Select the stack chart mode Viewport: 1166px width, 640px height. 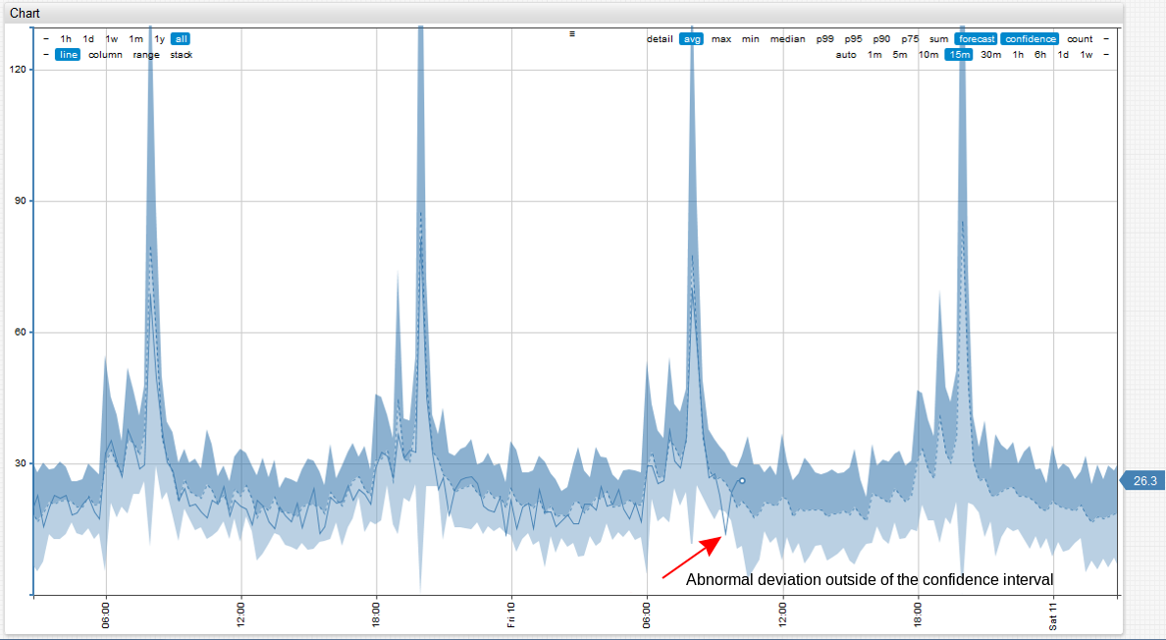[x=182, y=55]
